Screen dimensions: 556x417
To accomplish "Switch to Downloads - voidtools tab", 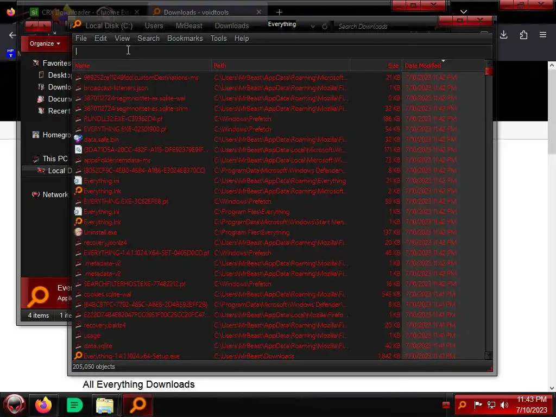I will 207,12.
